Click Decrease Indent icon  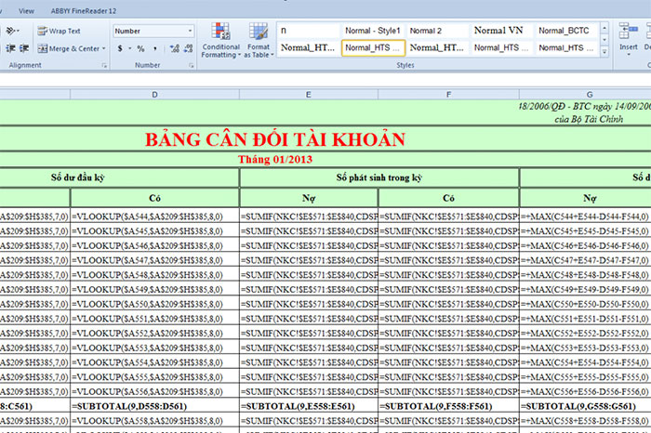[x=10, y=48]
